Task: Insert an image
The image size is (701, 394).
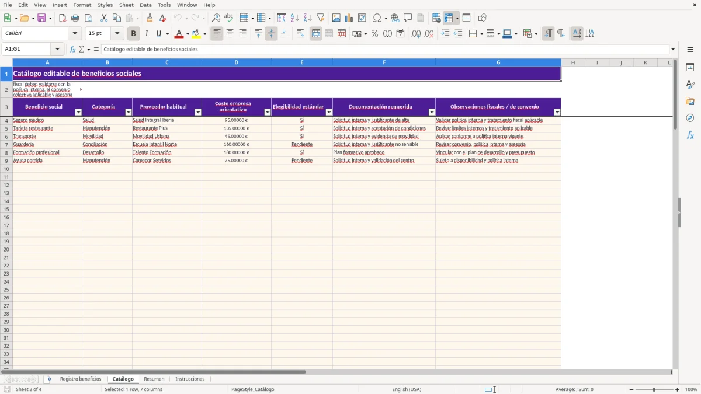Action: coord(336,18)
